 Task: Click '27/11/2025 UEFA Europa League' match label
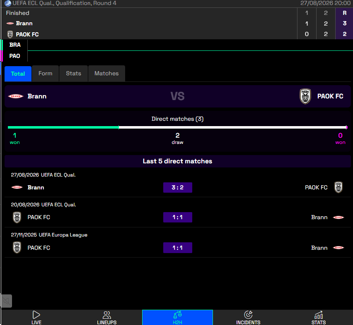[x=49, y=235]
